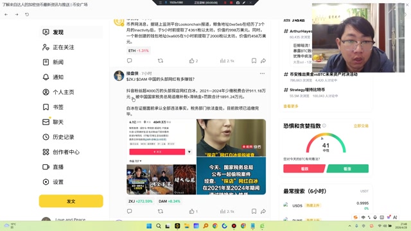Open 聊天 chat with envelope icon
The width and height of the screenshot is (411, 231).
click(x=71, y=122)
